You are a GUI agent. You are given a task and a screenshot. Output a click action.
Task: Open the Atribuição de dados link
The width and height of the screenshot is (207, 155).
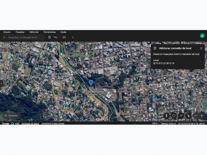[x=30, y=124]
